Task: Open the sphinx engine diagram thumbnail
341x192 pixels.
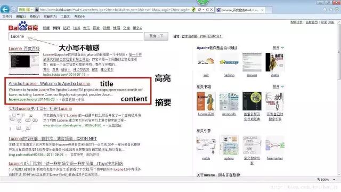Action: (x=229, y=145)
